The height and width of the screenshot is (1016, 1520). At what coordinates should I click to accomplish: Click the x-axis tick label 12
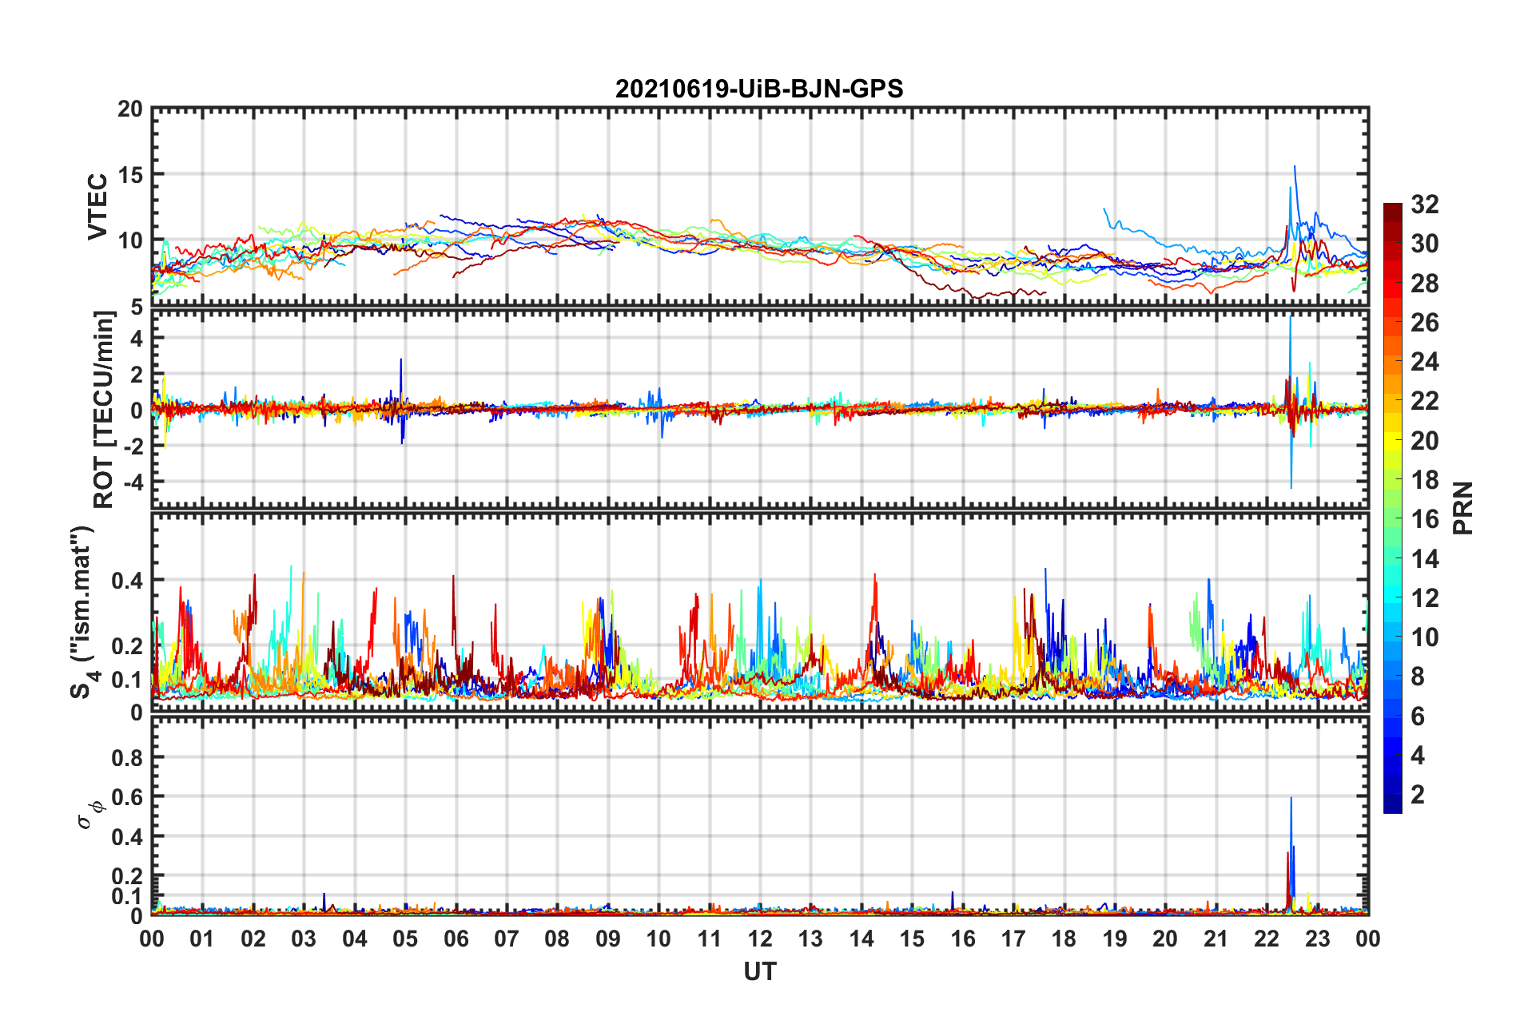760,939
